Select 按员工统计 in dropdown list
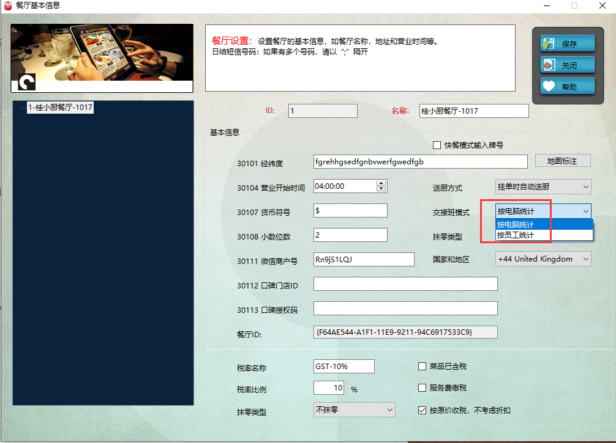 click(544, 235)
